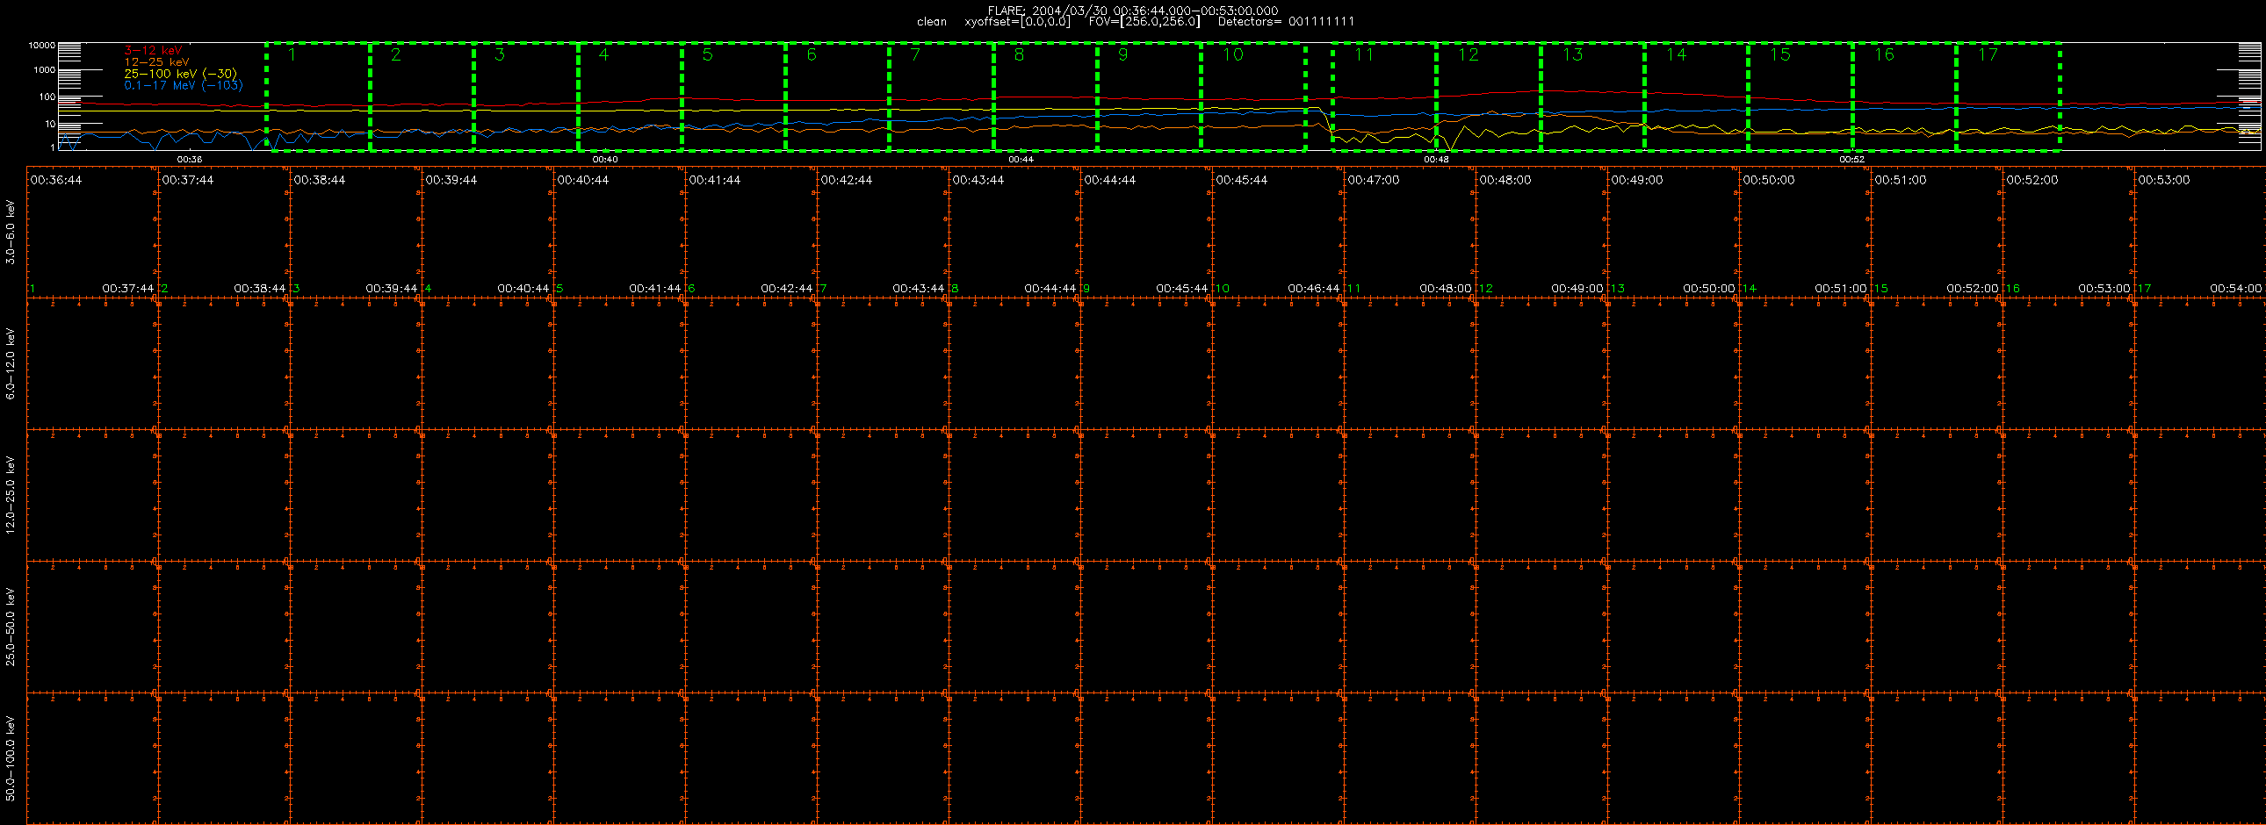Image resolution: width=2266 pixels, height=825 pixels.
Task: Click the word 'clean' in the header
Action: tap(932, 22)
